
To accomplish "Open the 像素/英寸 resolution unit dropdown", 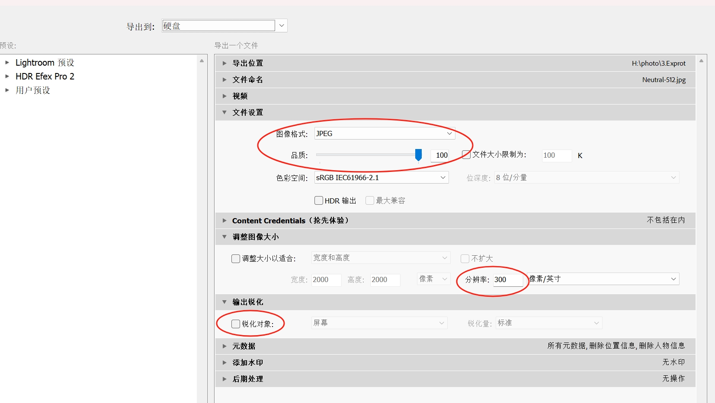I will [603, 279].
